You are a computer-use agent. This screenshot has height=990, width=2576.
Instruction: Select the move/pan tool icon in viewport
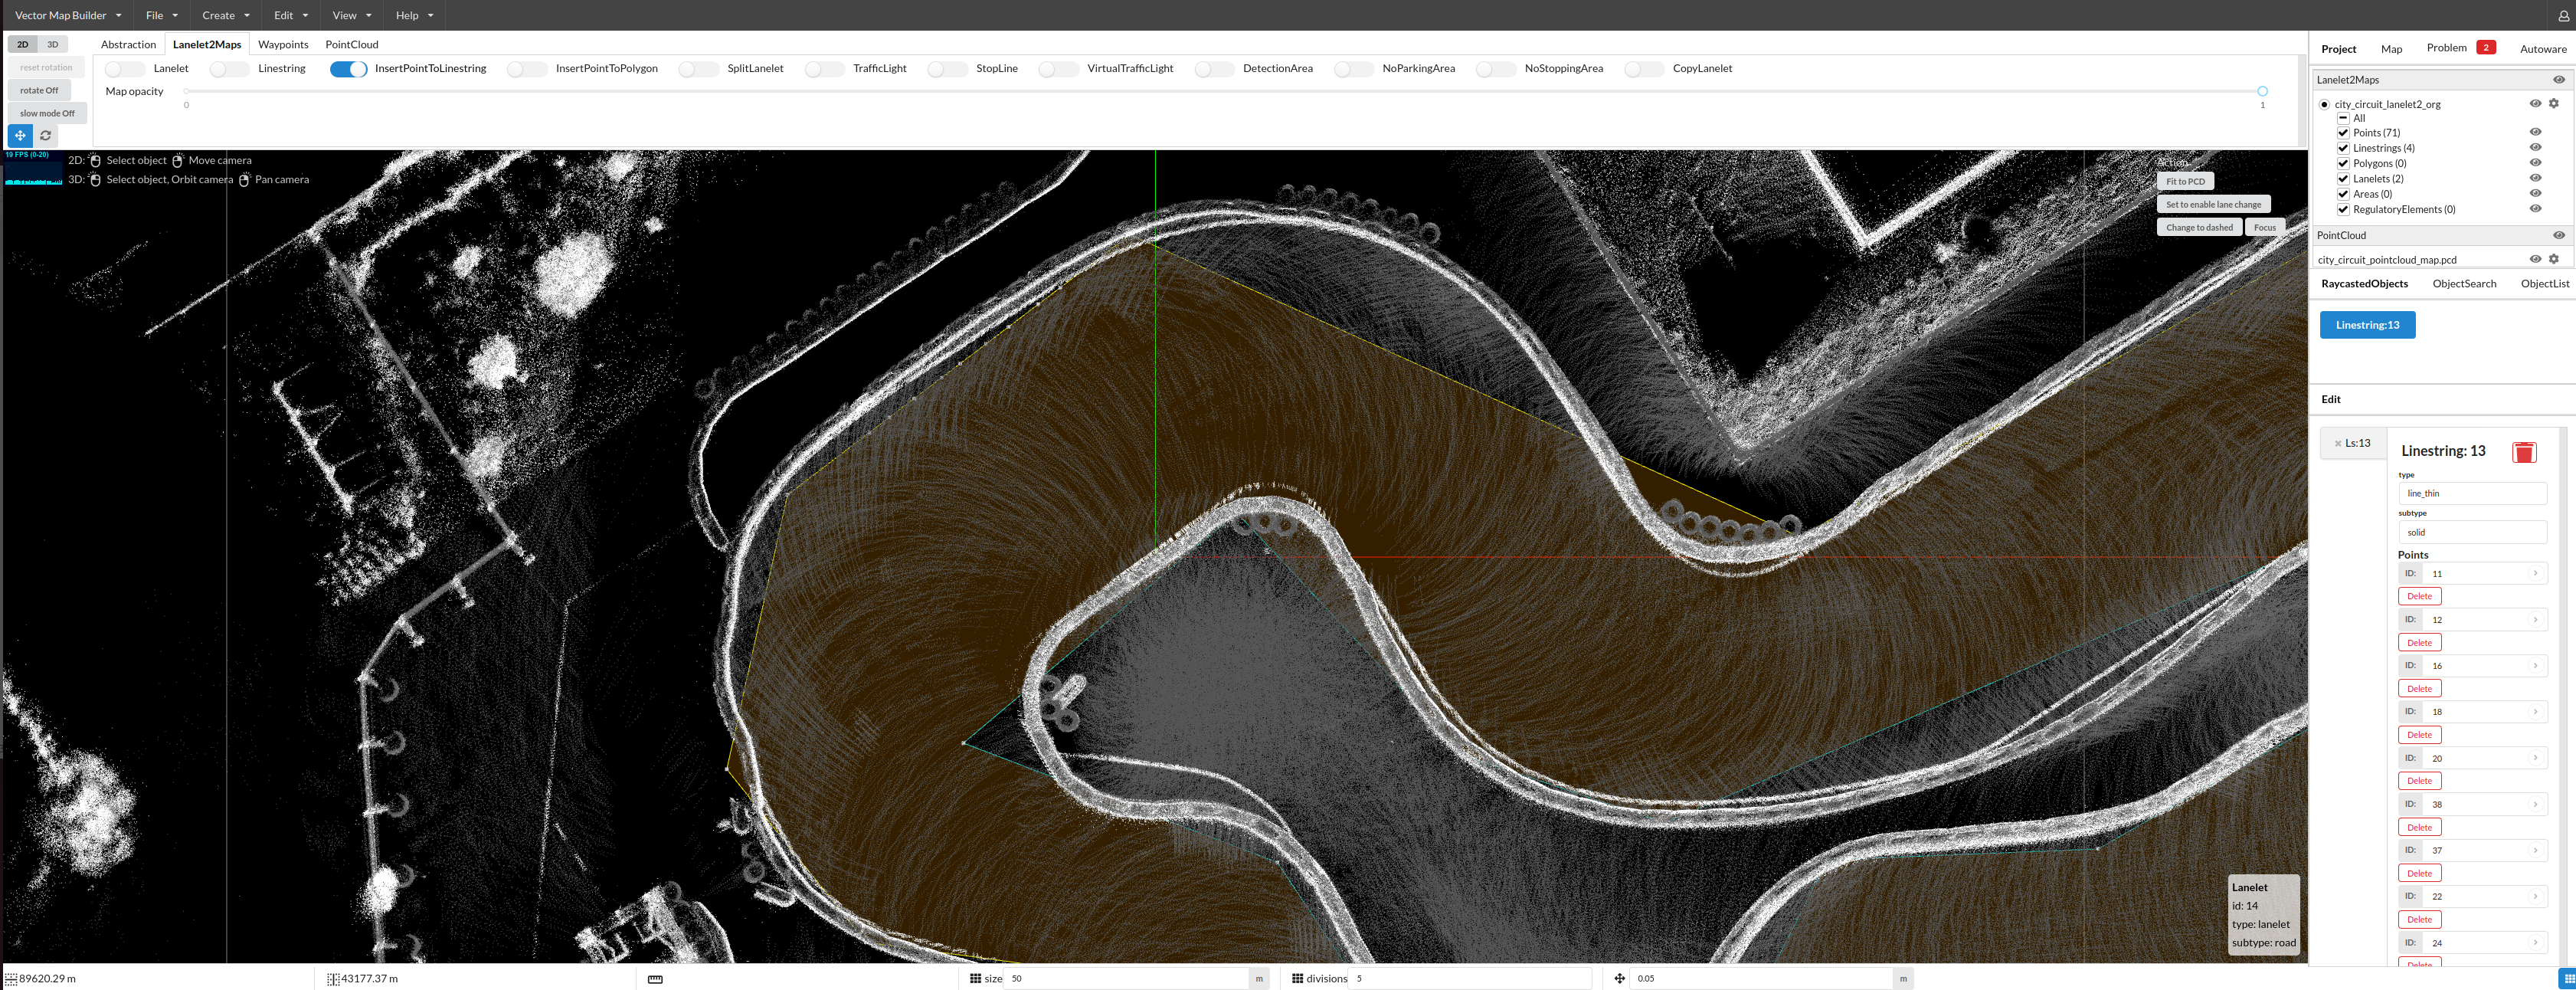click(x=20, y=135)
